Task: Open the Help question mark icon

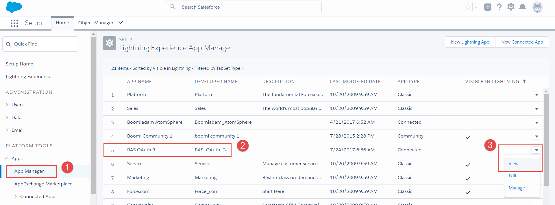Action: click(x=499, y=7)
